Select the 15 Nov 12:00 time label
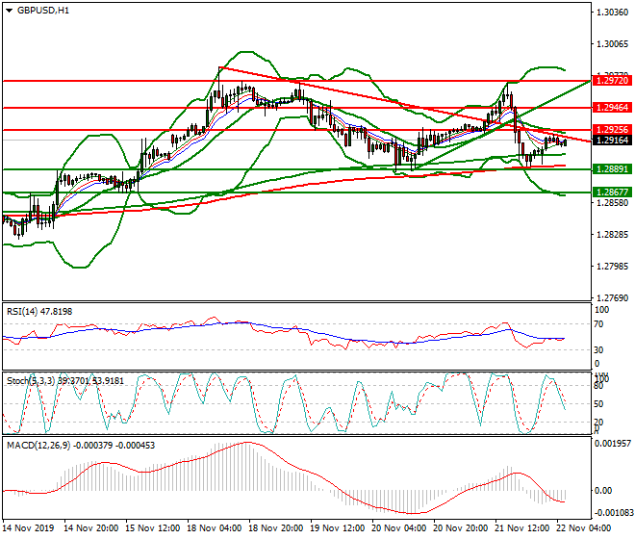The width and height of the screenshot is (635, 539). 153,528
